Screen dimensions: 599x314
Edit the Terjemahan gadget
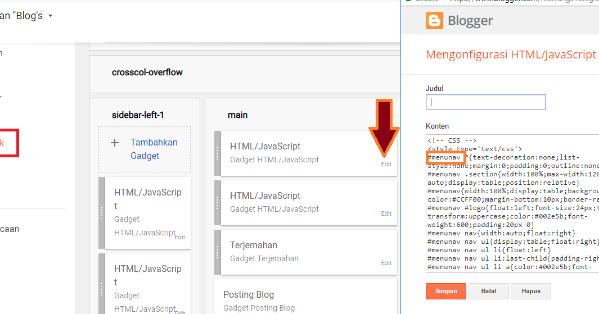pyautogui.click(x=386, y=263)
